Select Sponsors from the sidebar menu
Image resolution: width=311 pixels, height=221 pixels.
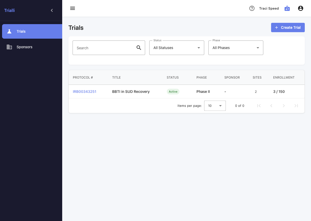tap(24, 47)
